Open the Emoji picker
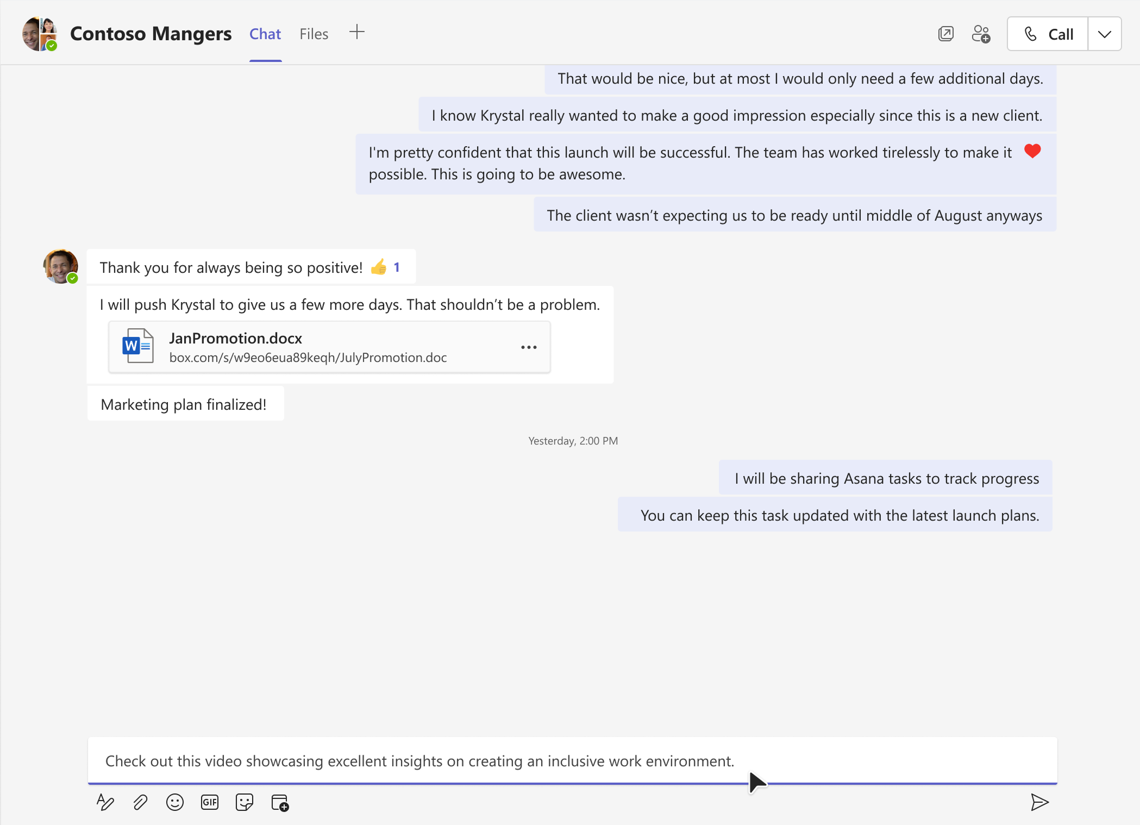 [175, 802]
